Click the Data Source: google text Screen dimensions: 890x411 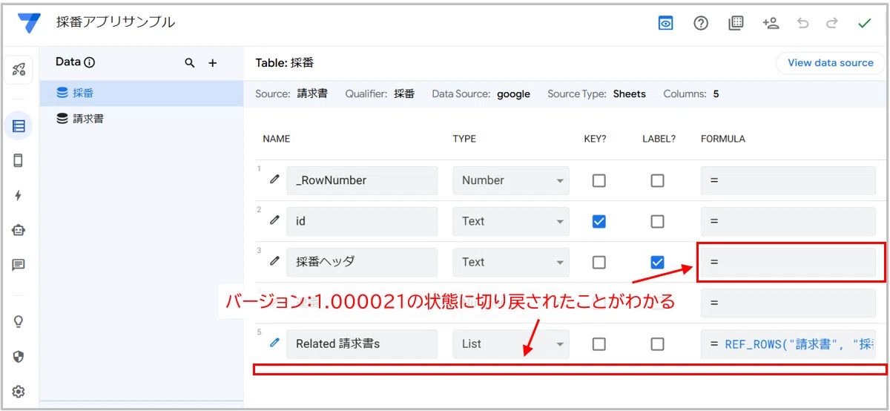481,94
